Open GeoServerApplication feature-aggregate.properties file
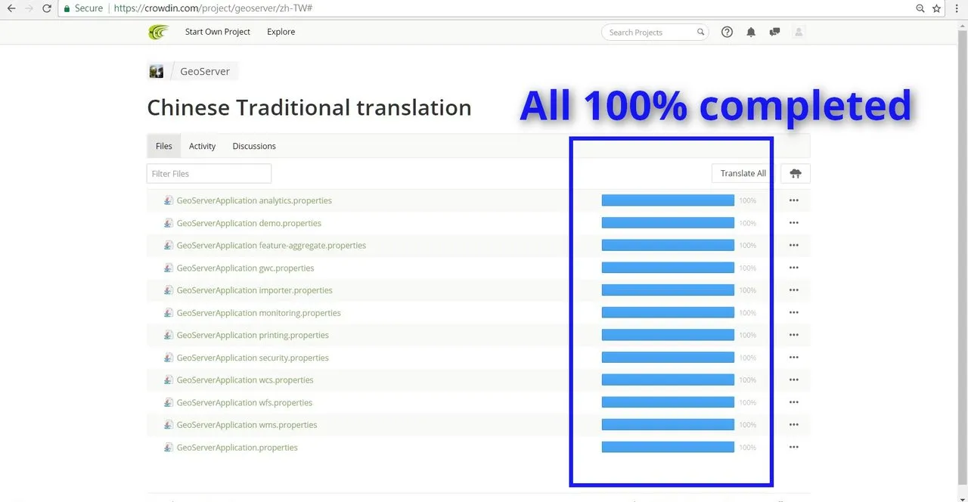The width and height of the screenshot is (968, 502). coord(271,245)
